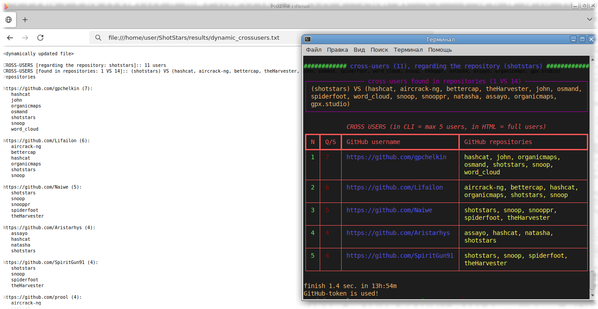Open the Файл menu in the terminal
The width and height of the screenshot is (598, 309).
(x=313, y=50)
